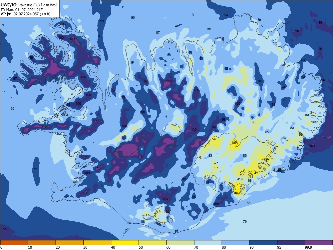Select the dark blue 90–95 legend swatch

pyautogui.click(x=263, y=243)
